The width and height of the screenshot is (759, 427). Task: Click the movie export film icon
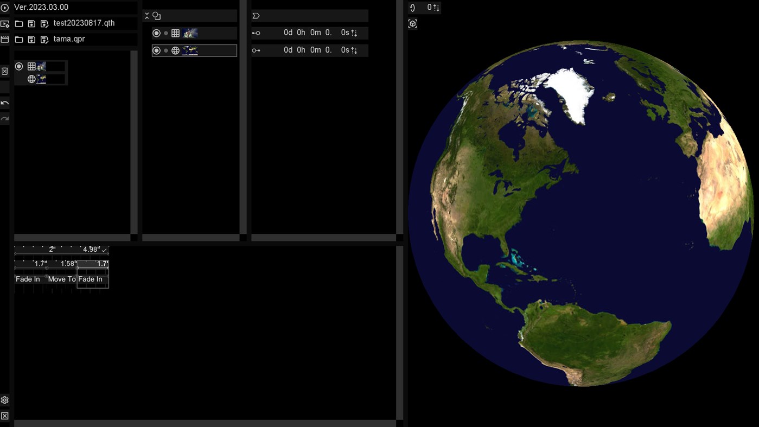(5, 39)
